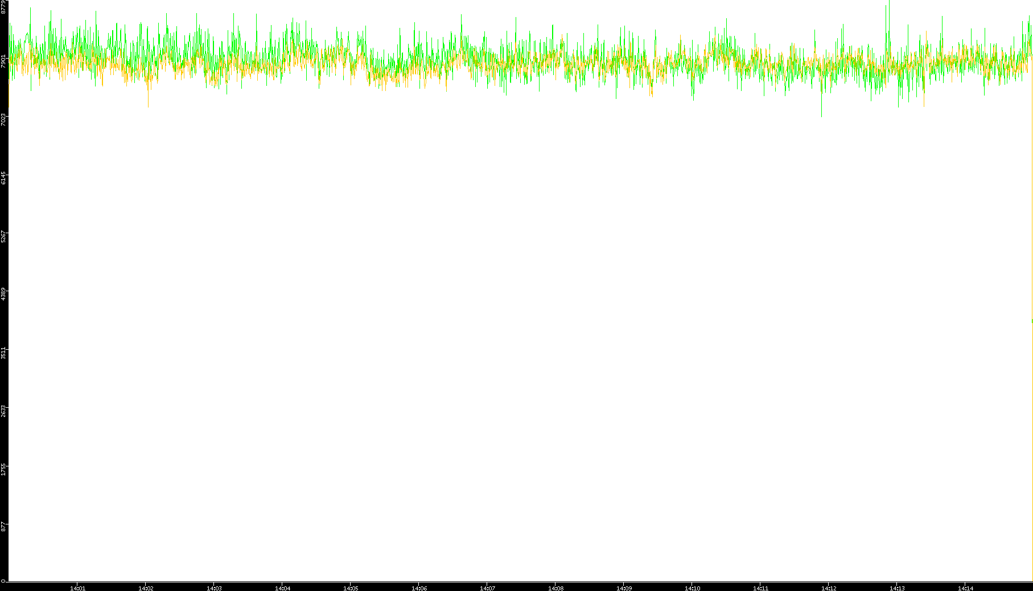Choose the 14:08 time axis label

pyautogui.click(x=555, y=588)
